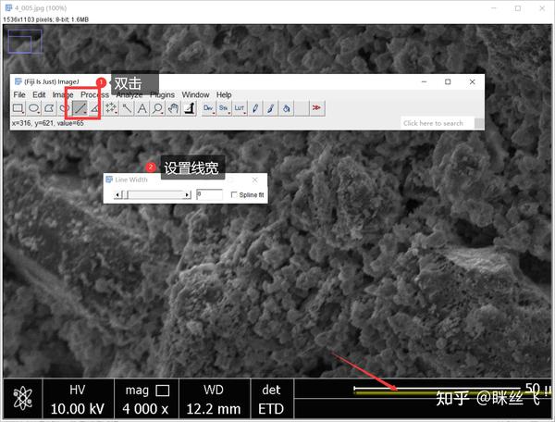The image size is (555, 422).
Task: Open the Help menu
Action: point(224,95)
